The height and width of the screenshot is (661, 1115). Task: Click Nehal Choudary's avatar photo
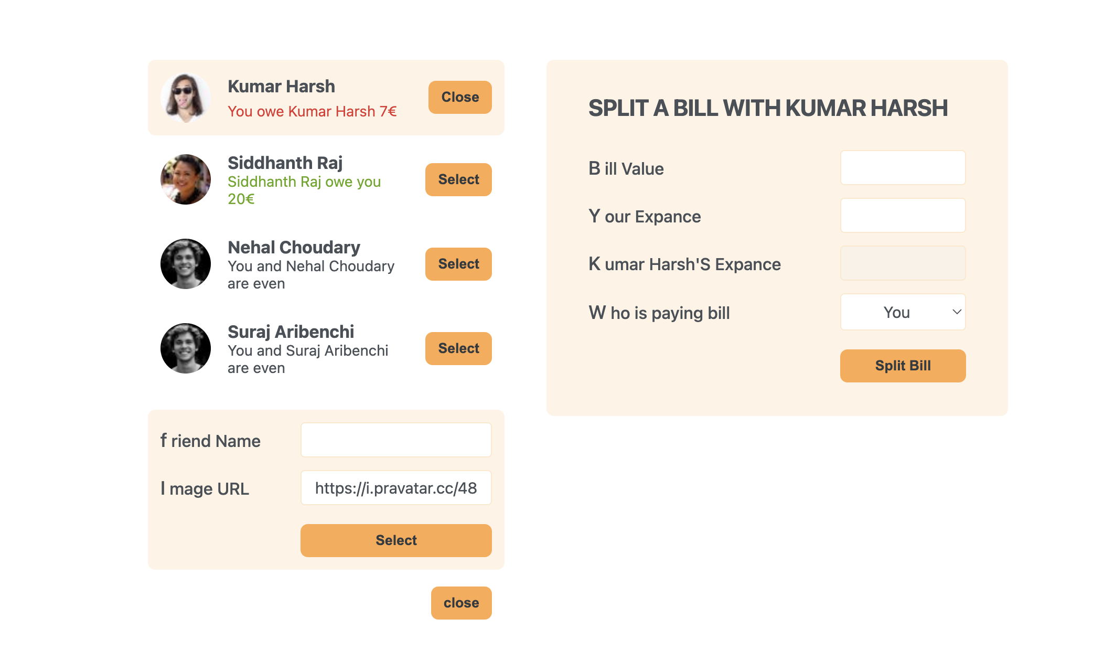tap(186, 264)
